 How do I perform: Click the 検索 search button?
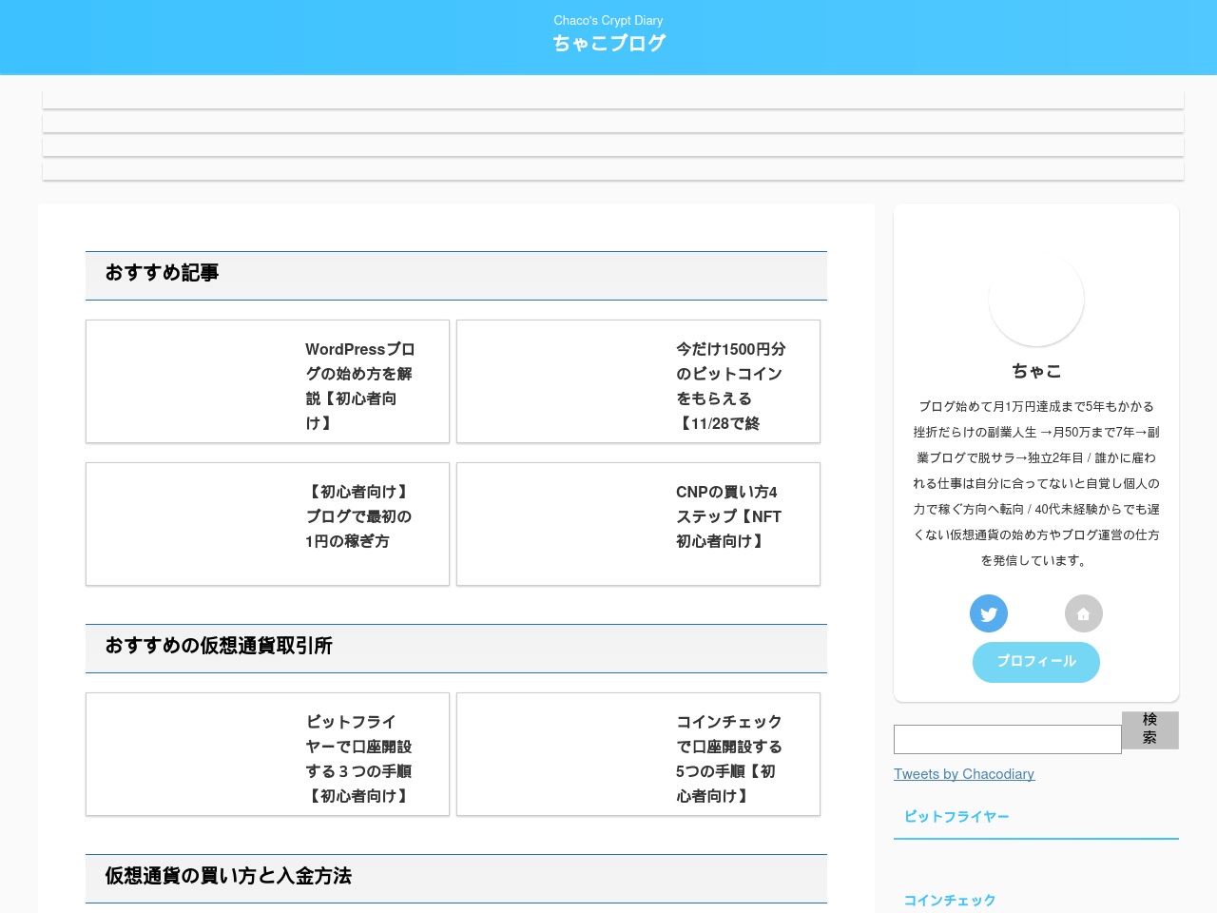tap(1149, 729)
